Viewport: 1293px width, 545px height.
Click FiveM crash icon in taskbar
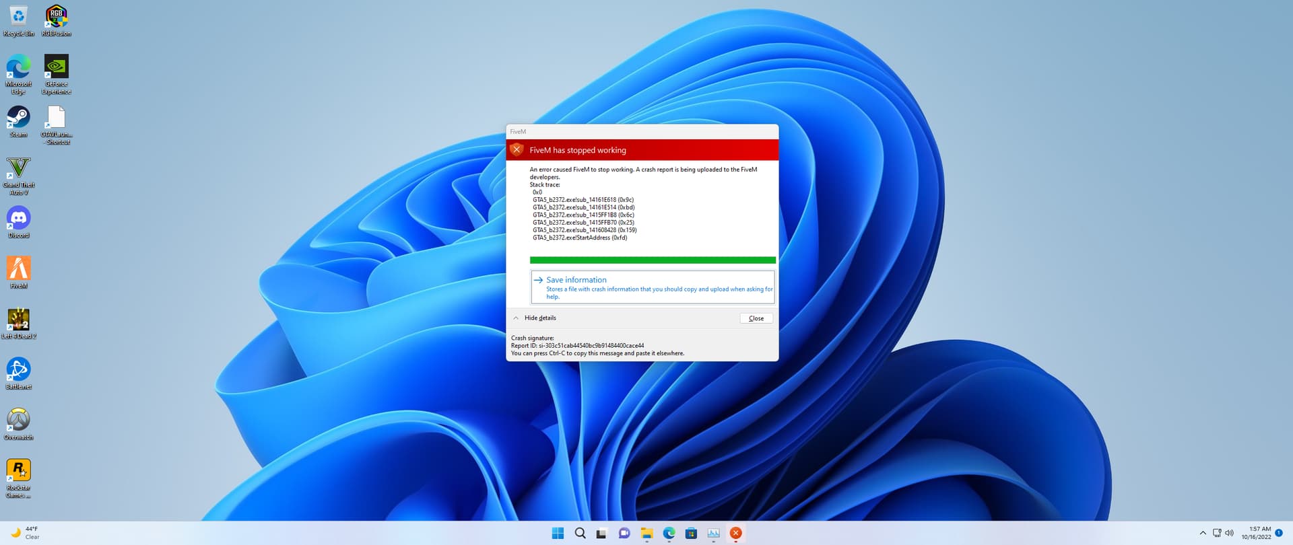[x=735, y=533]
